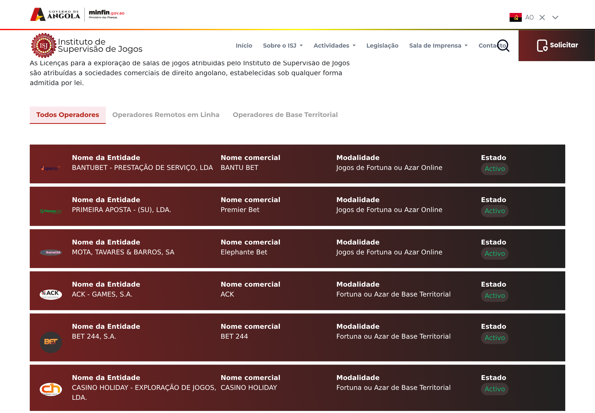Click the Angola flag icon

point(515,17)
